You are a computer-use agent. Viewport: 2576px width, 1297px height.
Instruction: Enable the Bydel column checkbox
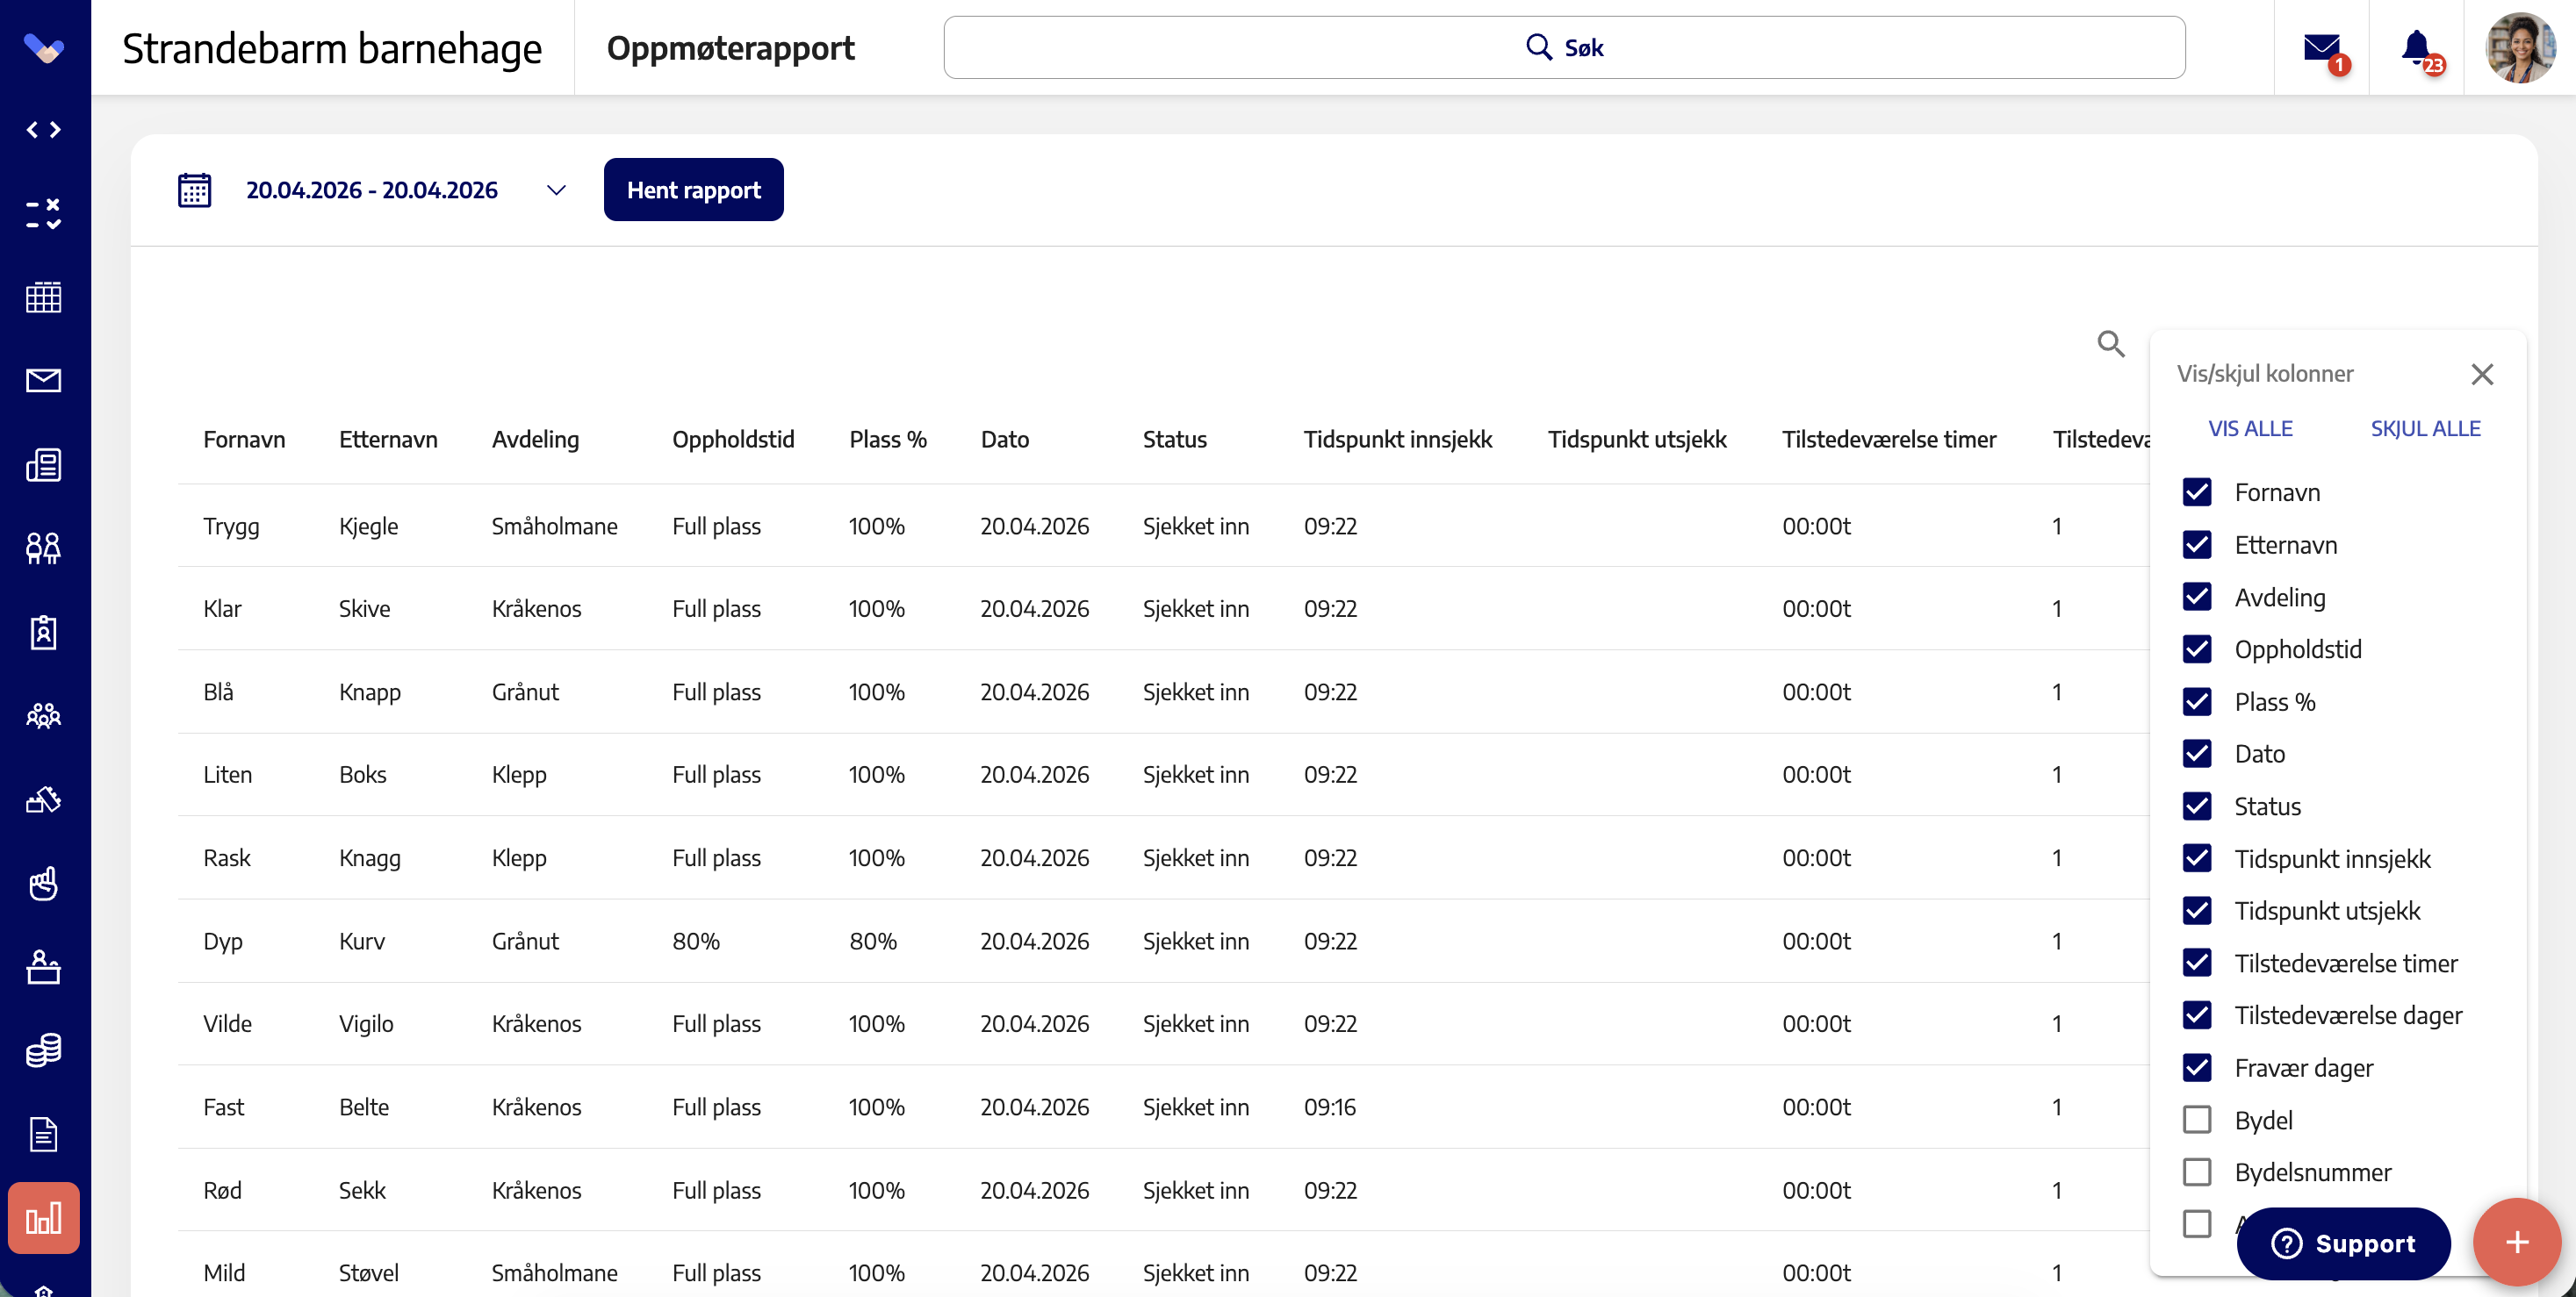click(2196, 1119)
